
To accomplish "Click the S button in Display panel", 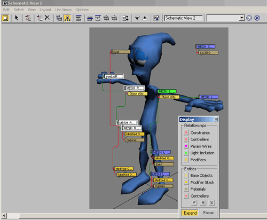I will click(211, 202).
